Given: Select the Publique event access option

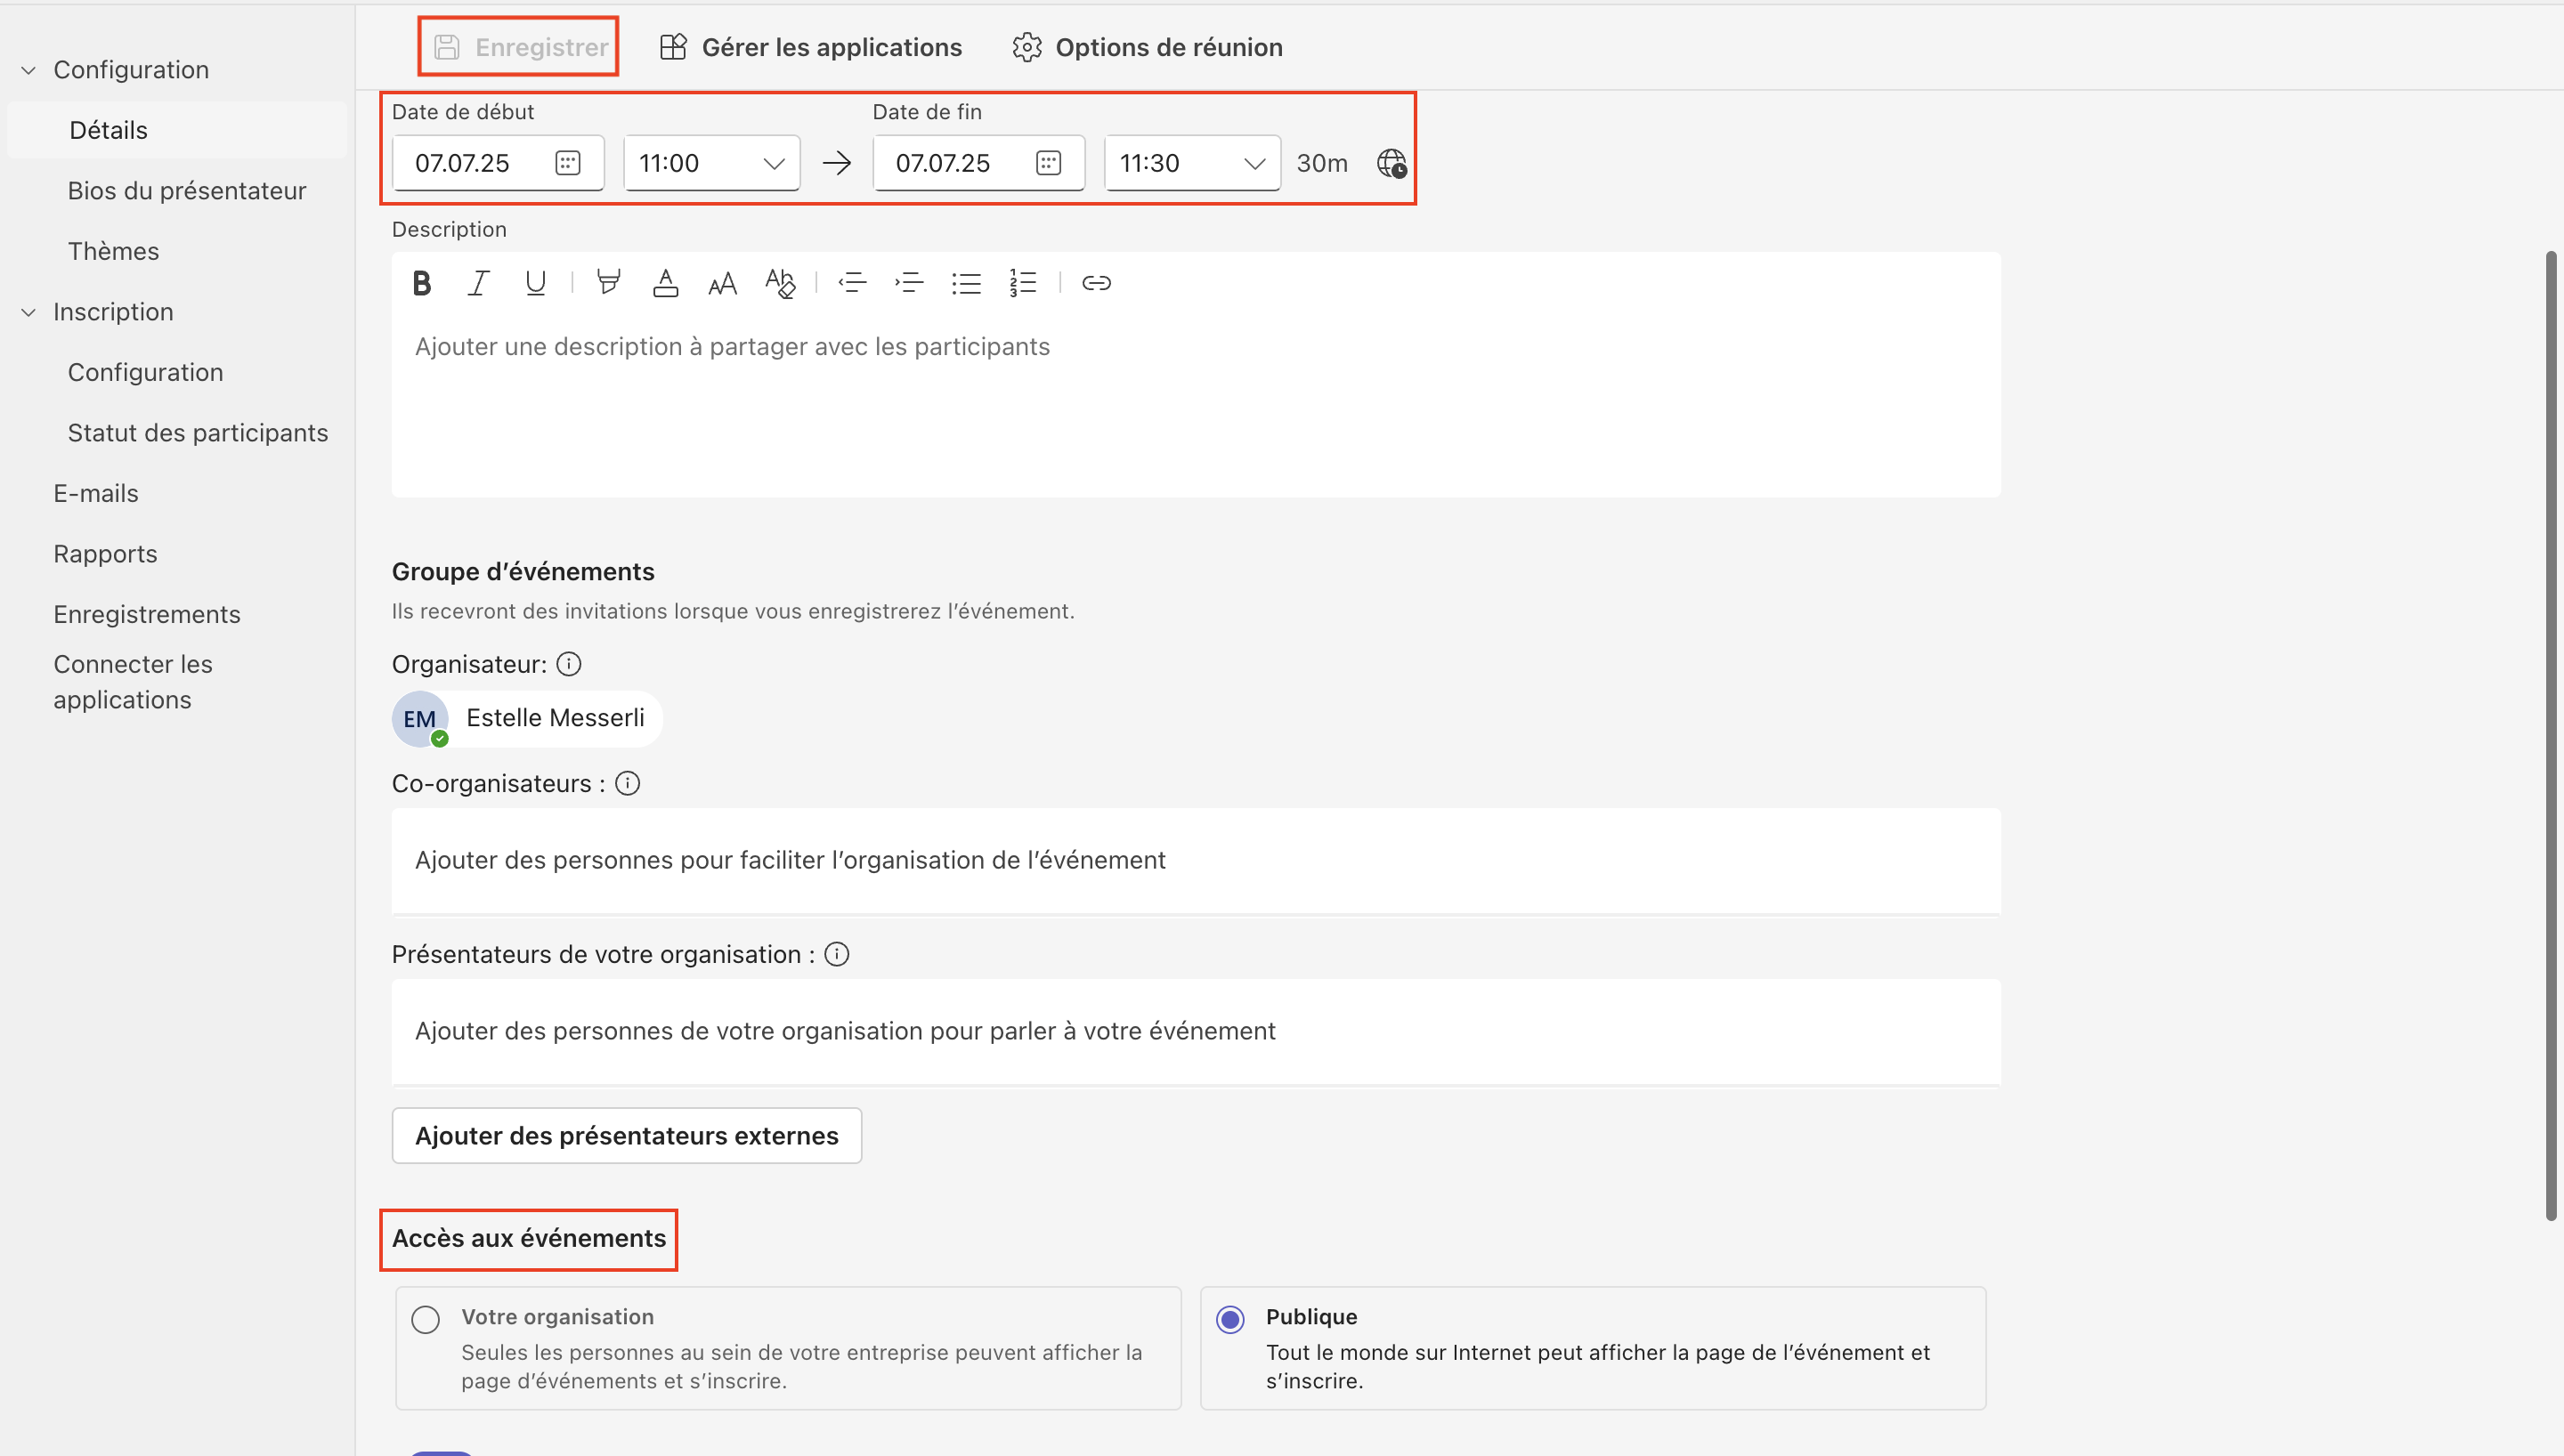Looking at the screenshot, I should (1230, 1320).
